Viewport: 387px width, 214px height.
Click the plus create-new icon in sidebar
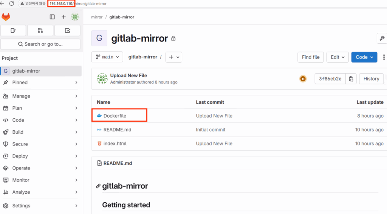(63, 17)
